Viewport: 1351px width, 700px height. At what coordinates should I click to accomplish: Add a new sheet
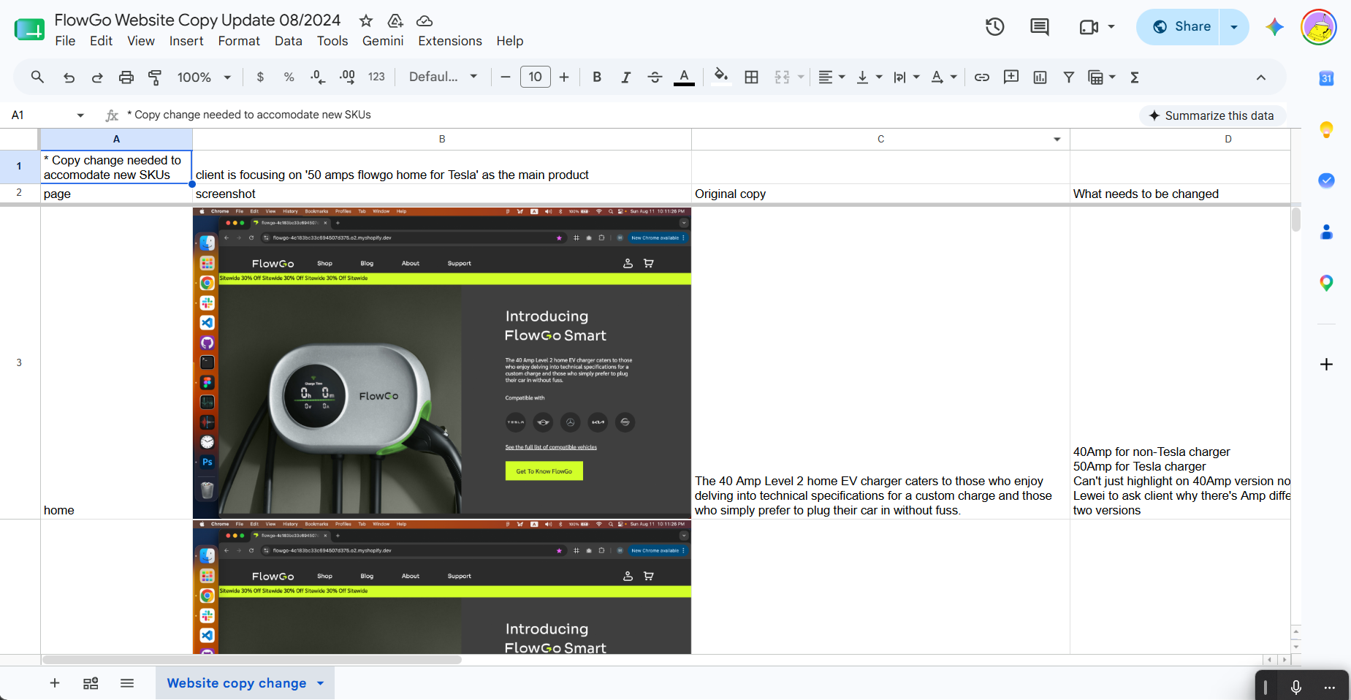point(55,683)
